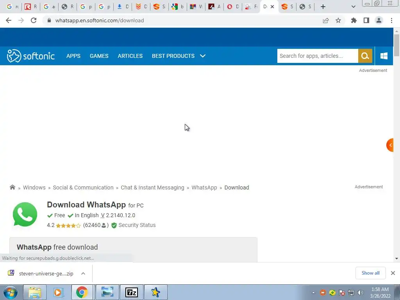
Task: Open the APPS menu
Action: 73,56
